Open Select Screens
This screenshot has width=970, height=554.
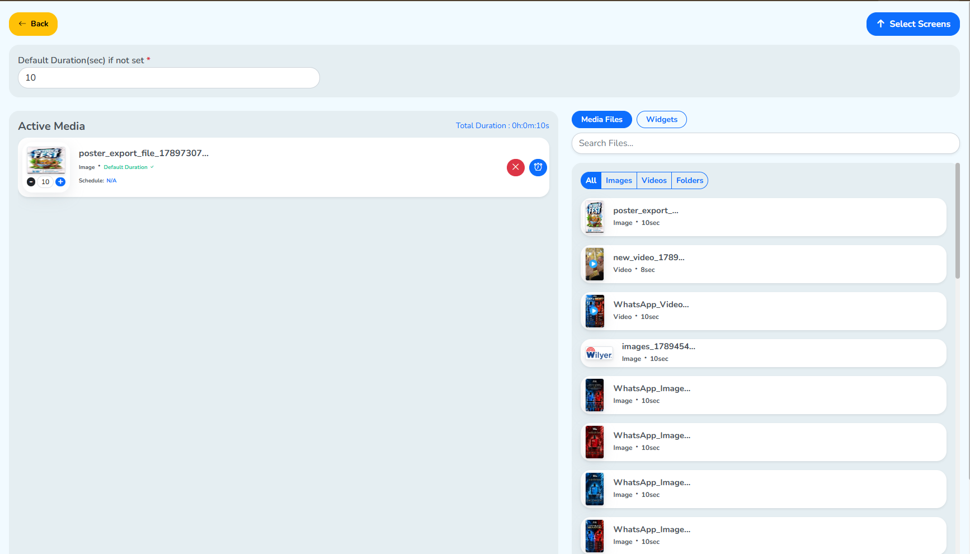point(913,24)
